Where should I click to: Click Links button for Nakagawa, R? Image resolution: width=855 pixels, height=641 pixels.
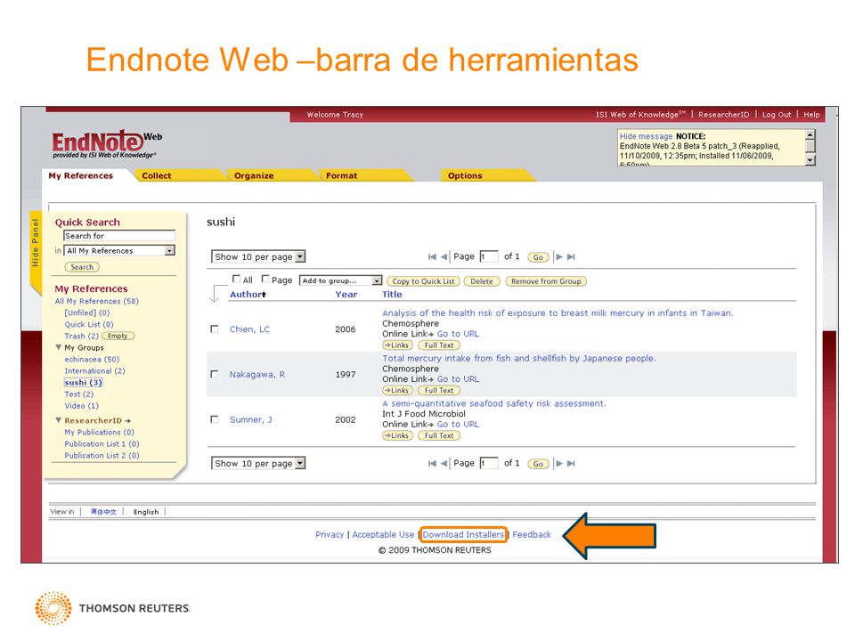tap(397, 390)
